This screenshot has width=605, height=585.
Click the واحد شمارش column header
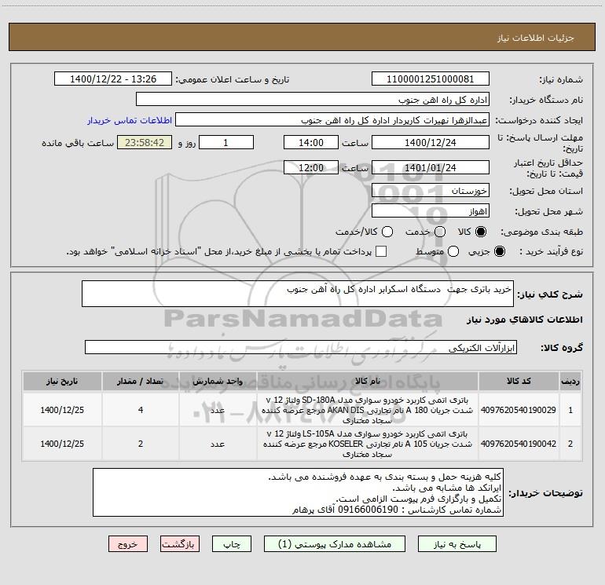218,382
